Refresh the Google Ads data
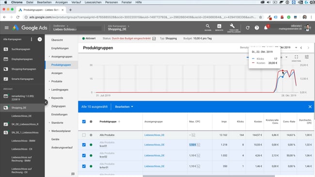Image resolution: width=315 pixels, height=177 pixels. 248,28
